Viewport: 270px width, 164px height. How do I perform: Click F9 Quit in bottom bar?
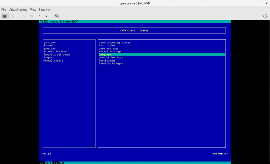pyautogui.click(x=59, y=163)
